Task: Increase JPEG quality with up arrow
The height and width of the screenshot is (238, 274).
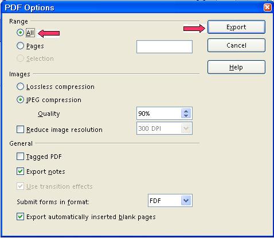Action: [x=186, y=111]
